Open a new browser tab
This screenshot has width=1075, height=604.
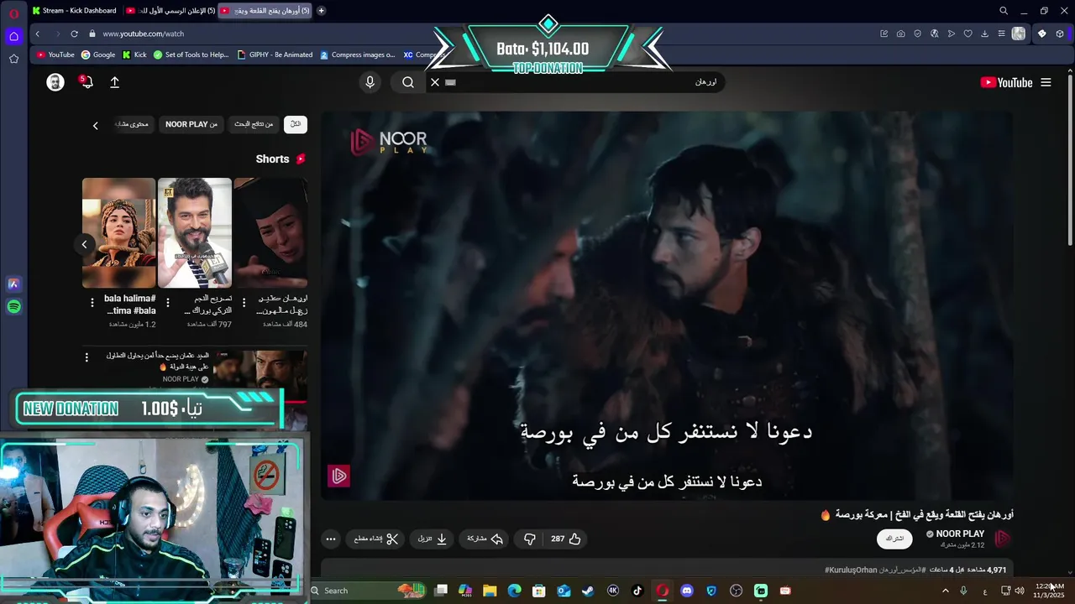[x=321, y=11]
